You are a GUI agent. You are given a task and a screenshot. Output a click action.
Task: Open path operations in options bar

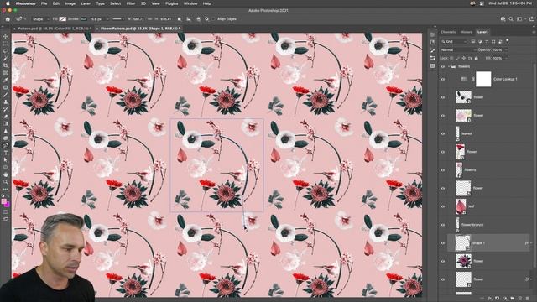coord(179,19)
